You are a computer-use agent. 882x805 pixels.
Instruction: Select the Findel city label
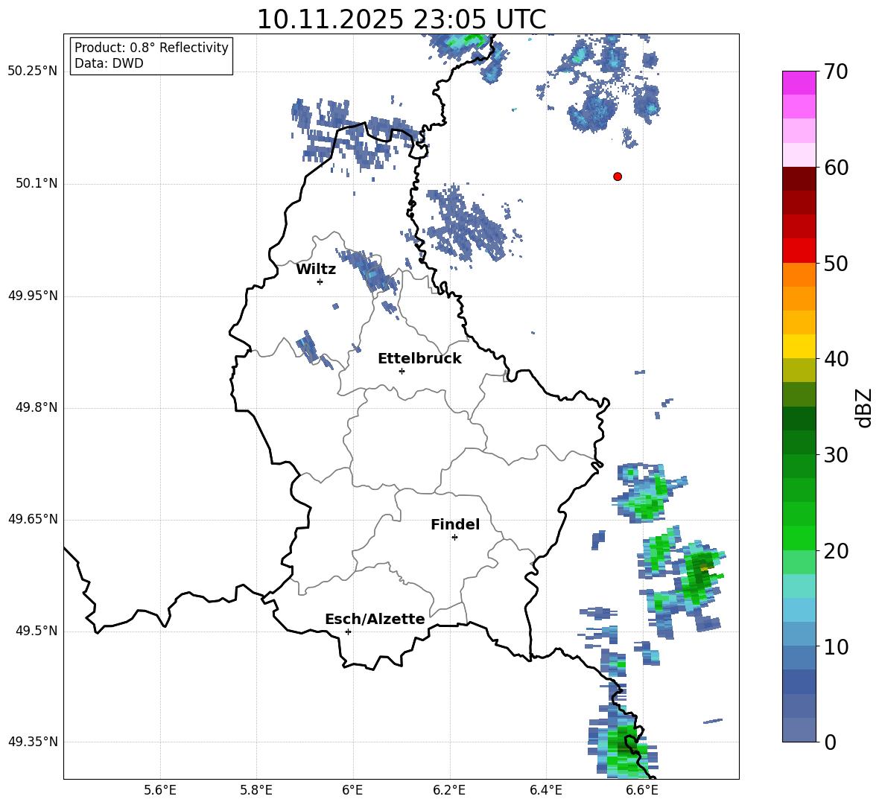pyautogui.click(x=455, y=524)
